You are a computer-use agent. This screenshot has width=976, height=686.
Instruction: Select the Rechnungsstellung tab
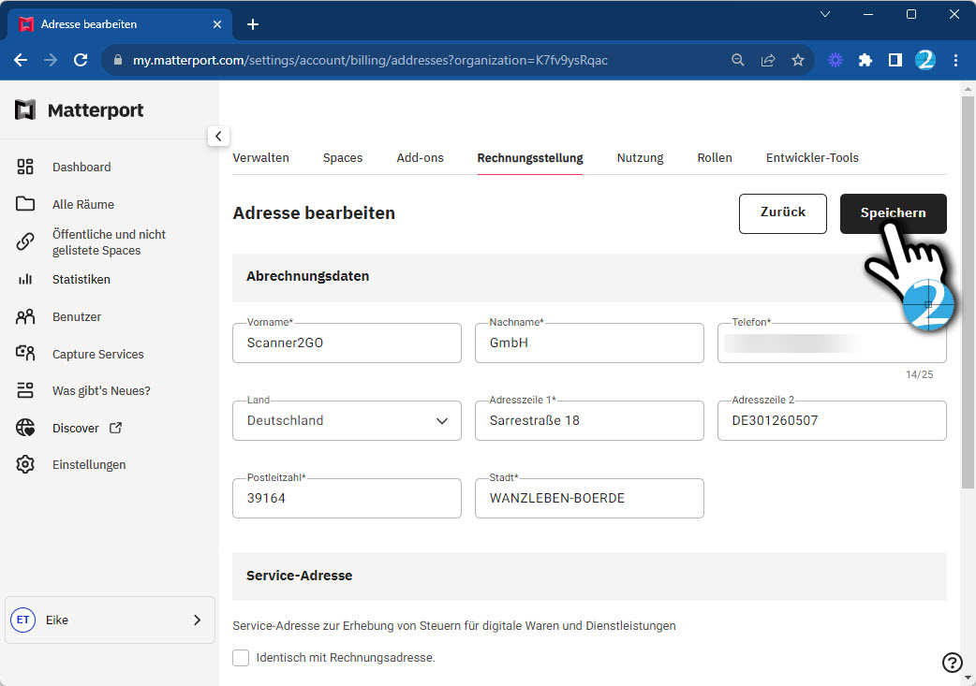tap(530, 158)
